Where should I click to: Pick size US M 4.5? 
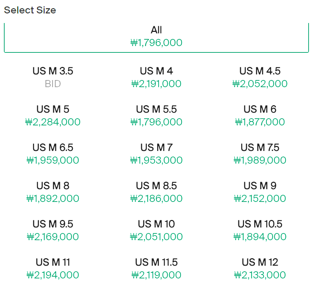tap(260, 77)
